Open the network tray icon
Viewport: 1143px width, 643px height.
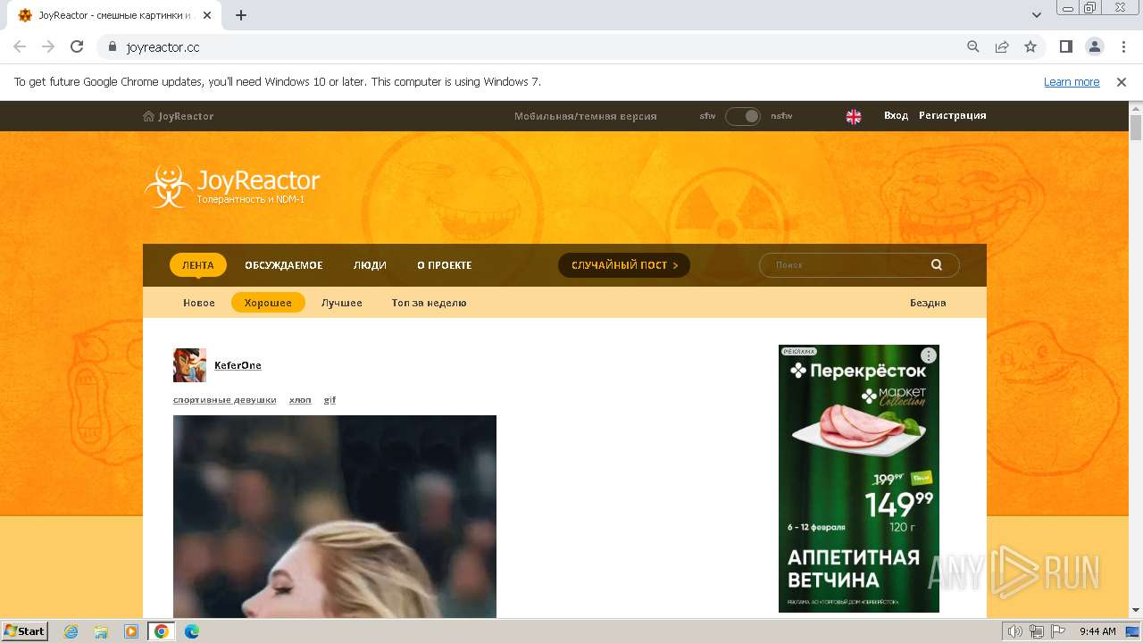[x=1037, y=631]
